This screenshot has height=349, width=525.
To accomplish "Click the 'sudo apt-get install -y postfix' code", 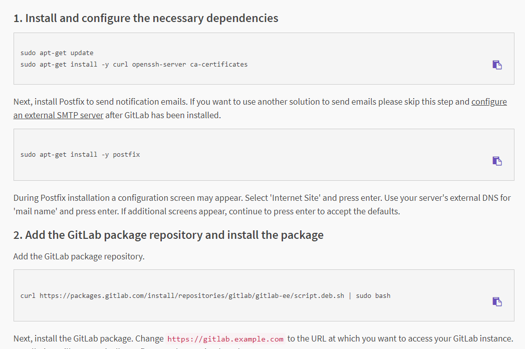I will [80, 155].
